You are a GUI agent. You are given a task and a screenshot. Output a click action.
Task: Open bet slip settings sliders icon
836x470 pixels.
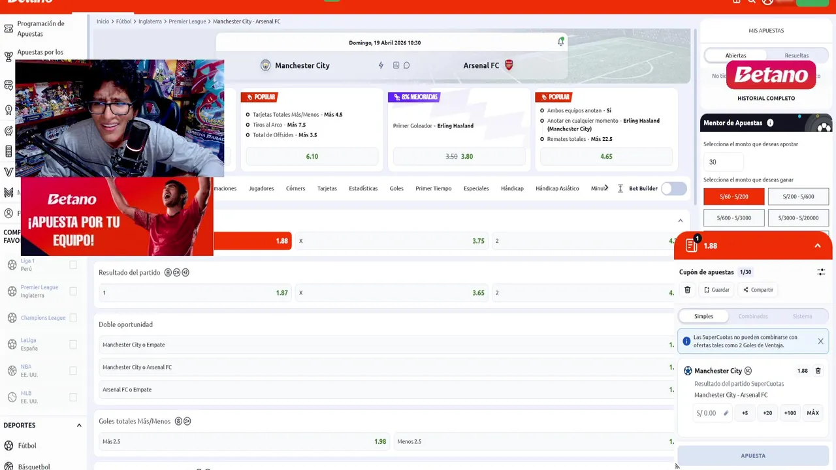pos(821,272)
